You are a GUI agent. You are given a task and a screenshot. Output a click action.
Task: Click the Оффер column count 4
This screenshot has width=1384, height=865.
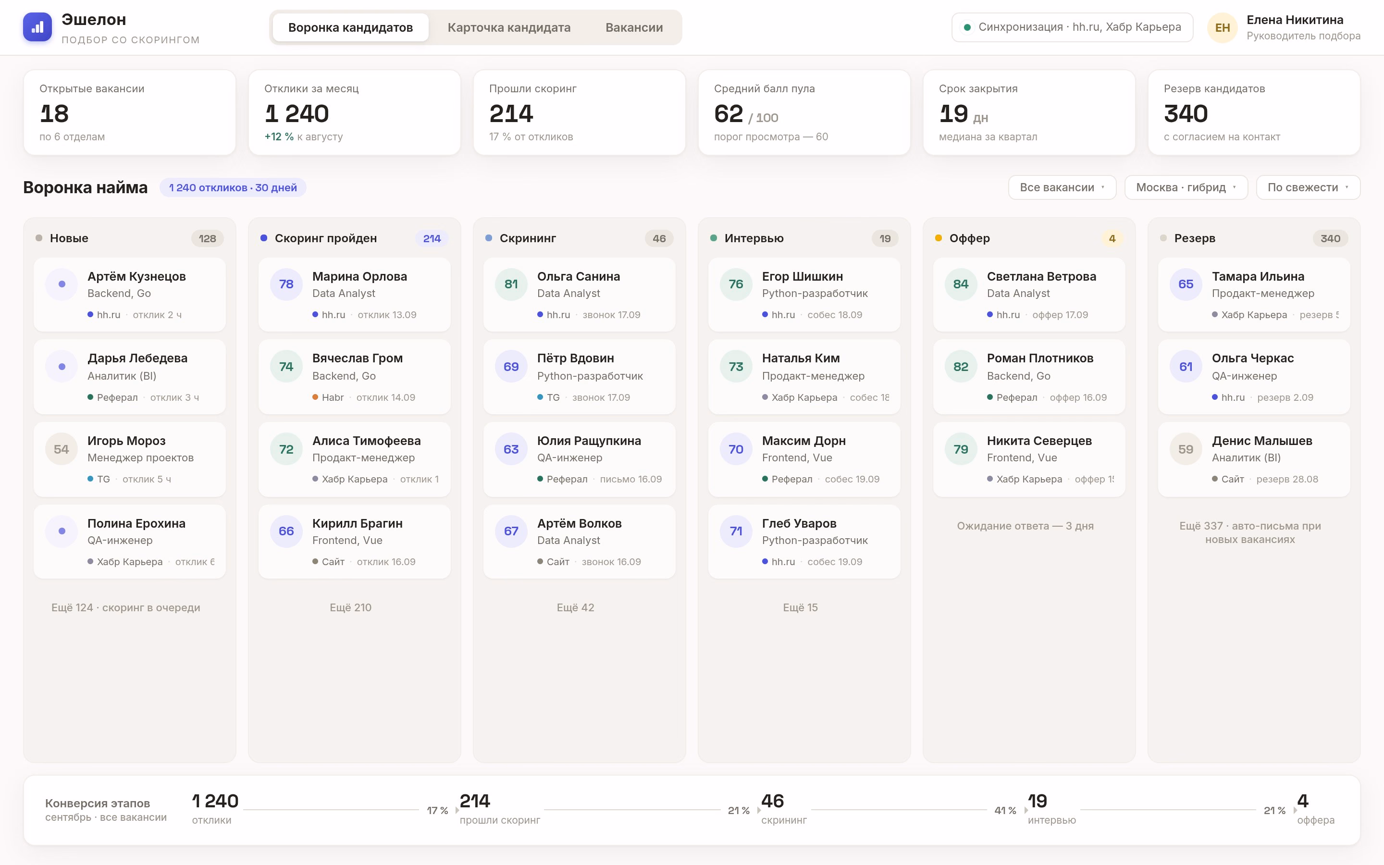point(1112,238)
